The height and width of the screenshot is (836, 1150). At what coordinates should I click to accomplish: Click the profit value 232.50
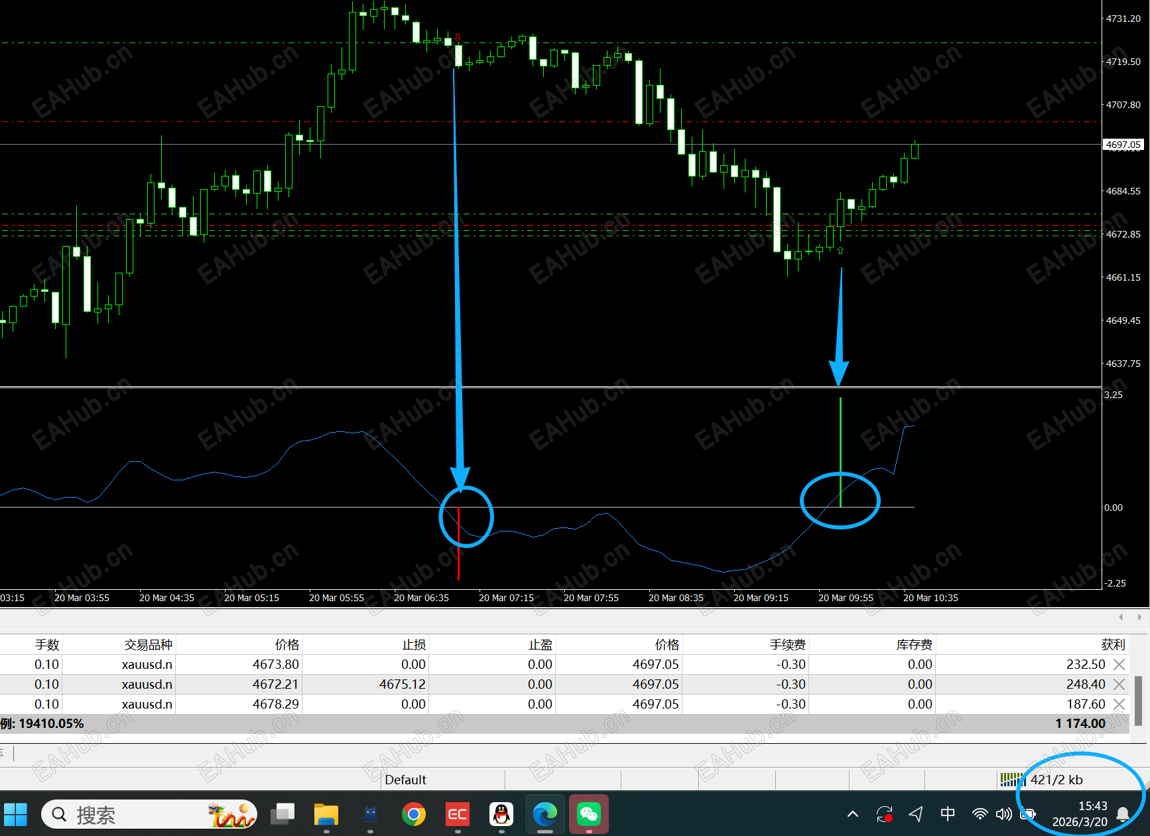(x=1086, y=664)
